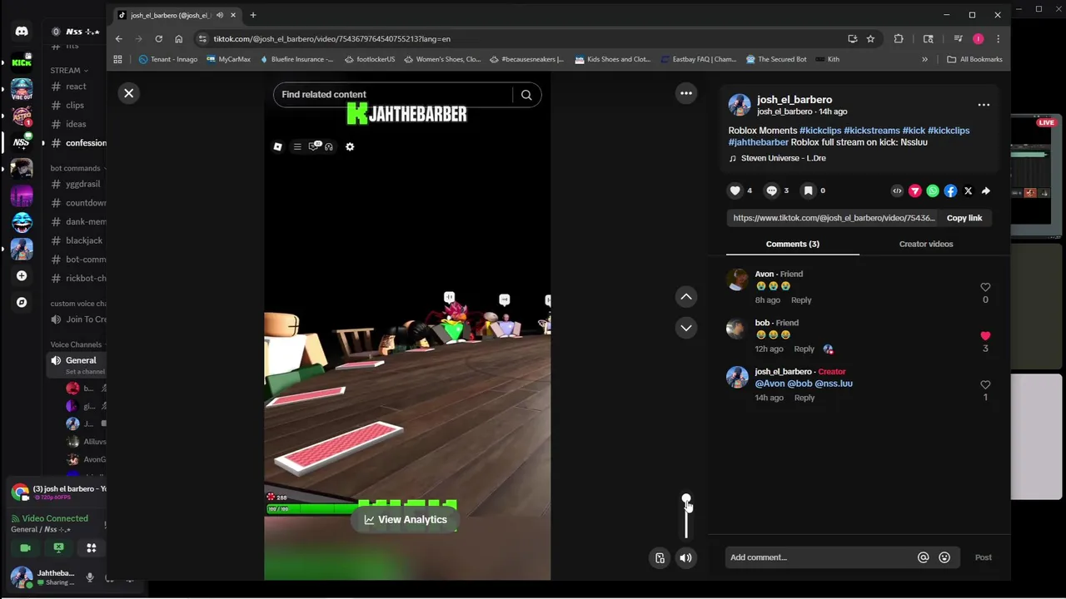The height and width of the screenshot is (599, 1066).
Task: Mute the video with speaker icon
Action: [685, 557]
